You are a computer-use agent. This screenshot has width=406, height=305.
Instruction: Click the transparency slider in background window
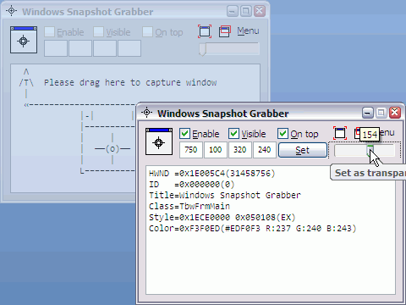pos(229,49)
